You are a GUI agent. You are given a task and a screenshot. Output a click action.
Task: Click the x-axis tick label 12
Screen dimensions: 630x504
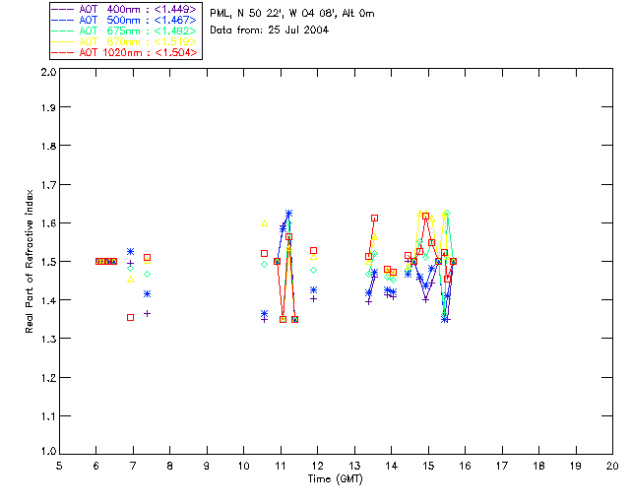(317, 466)
